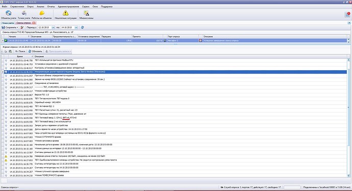This screenshot has width=352, height=191.
Task: Click the Поиск button
Action: coord(20,51)
